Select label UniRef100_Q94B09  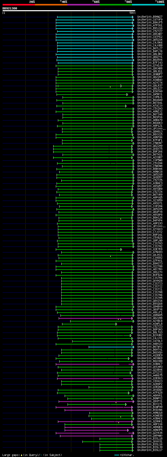pyautogui.click(x=150, y=307)
